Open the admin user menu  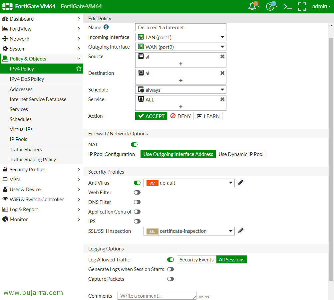pyautogui.click(x=321, y=6)
